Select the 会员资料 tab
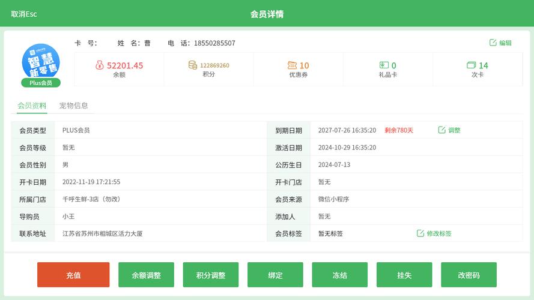The image size is (534, 300). coord(32,106)
